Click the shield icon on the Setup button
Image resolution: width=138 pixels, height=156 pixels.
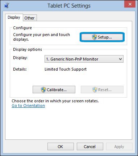95,37
